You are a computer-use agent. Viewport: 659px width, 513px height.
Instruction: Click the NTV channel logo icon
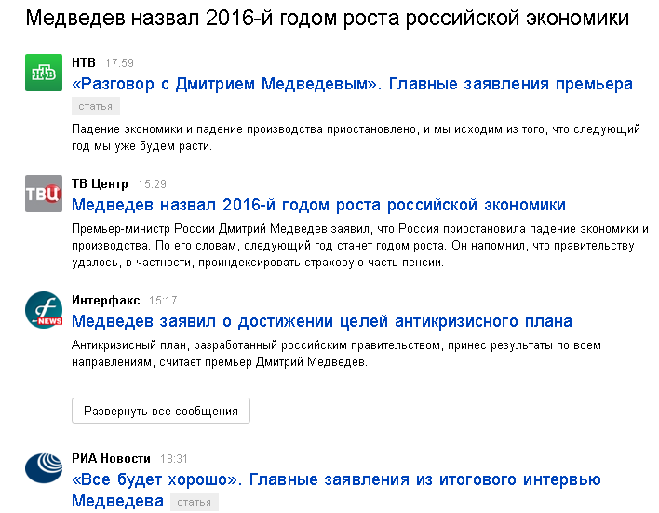[x=44, y=73]
